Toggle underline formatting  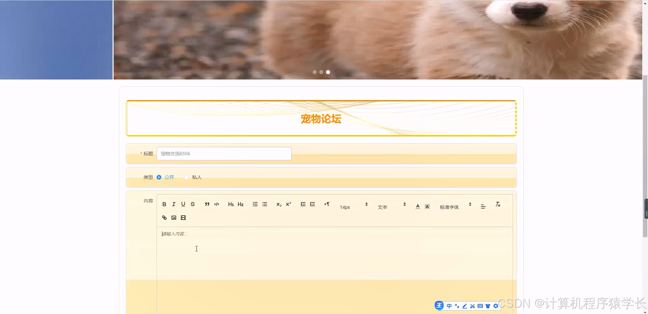(183, 204)
